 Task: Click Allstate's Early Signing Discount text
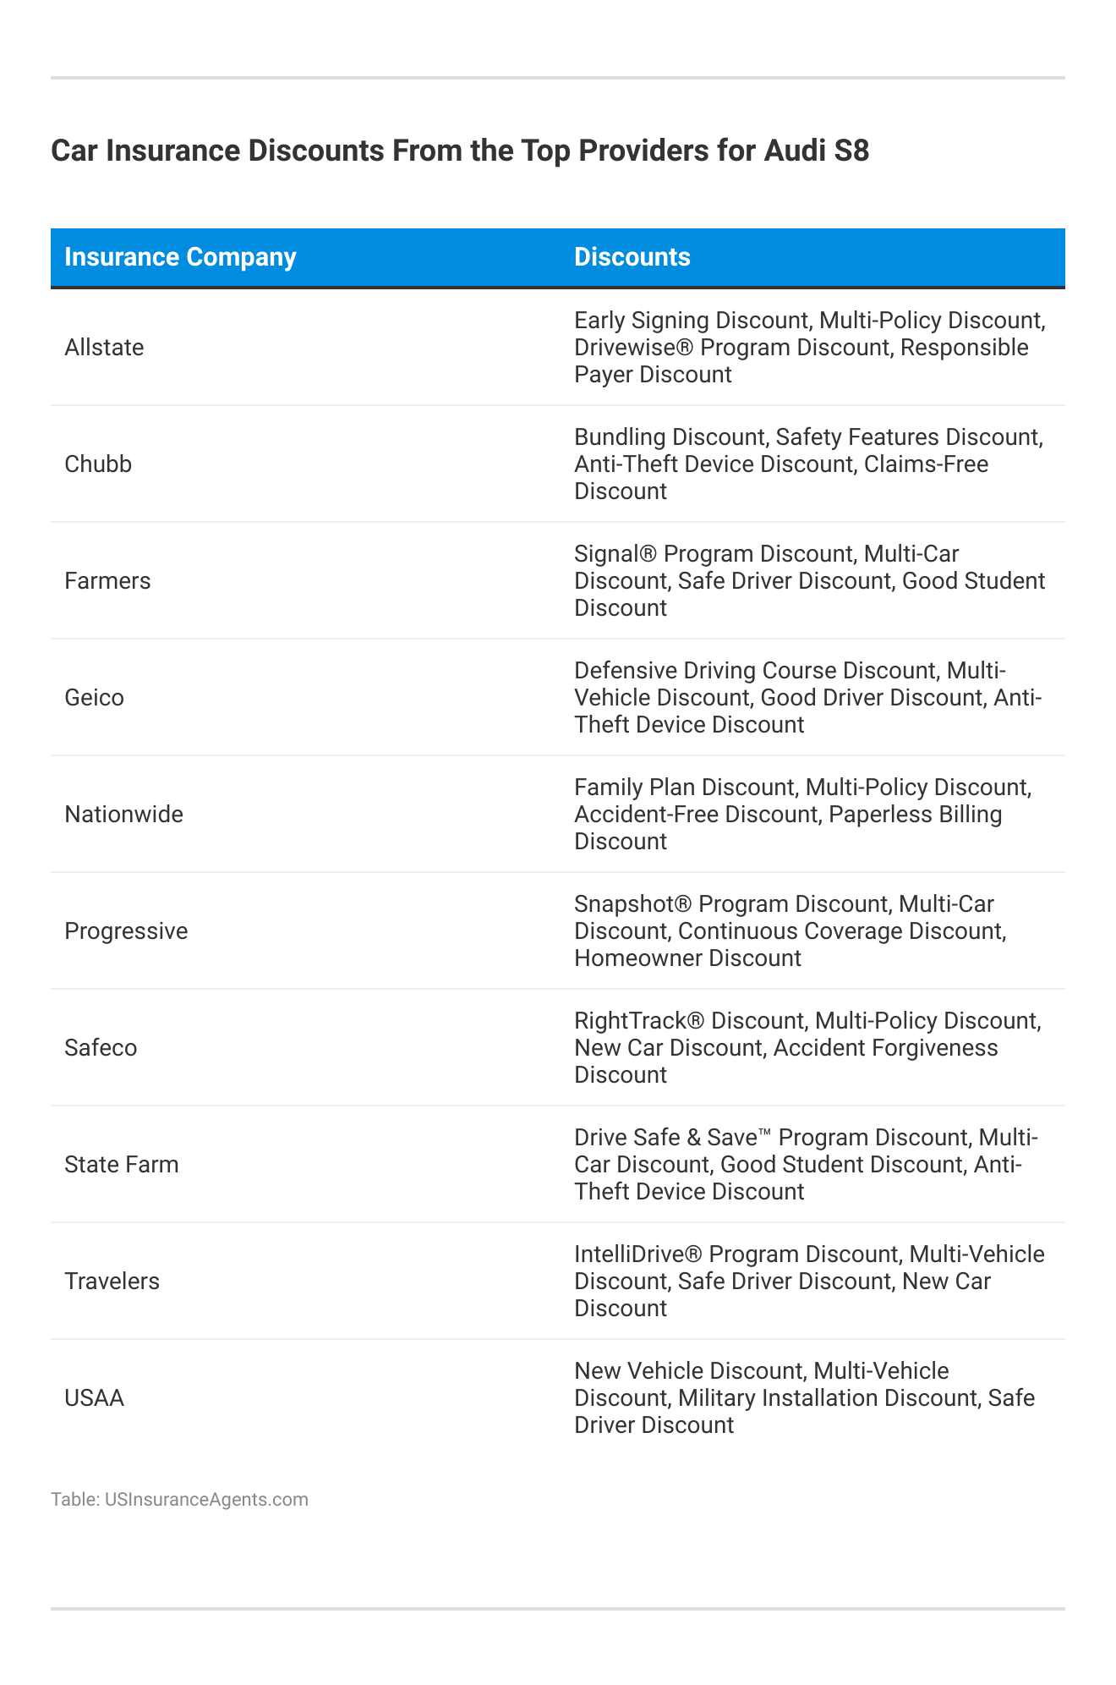point(691,321)
